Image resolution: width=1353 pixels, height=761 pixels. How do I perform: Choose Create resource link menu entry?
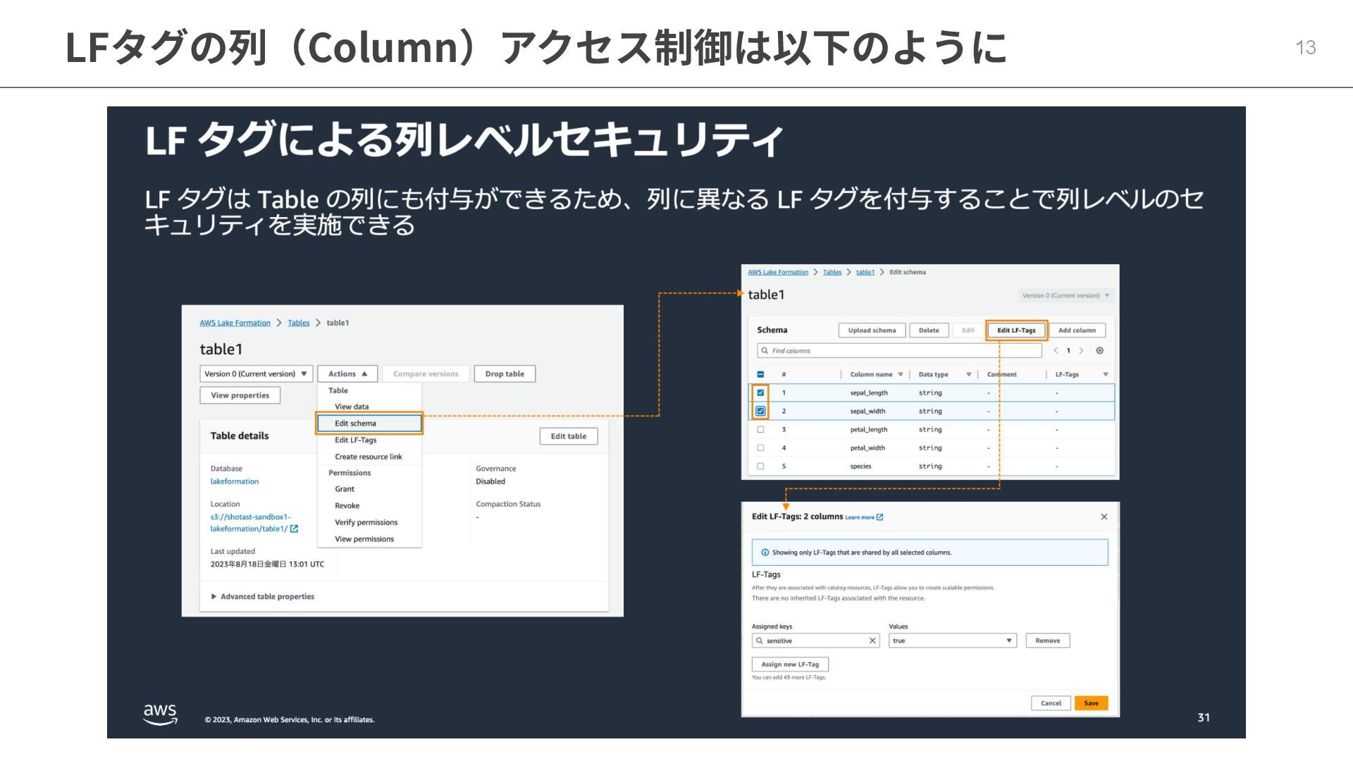point(369,457)
